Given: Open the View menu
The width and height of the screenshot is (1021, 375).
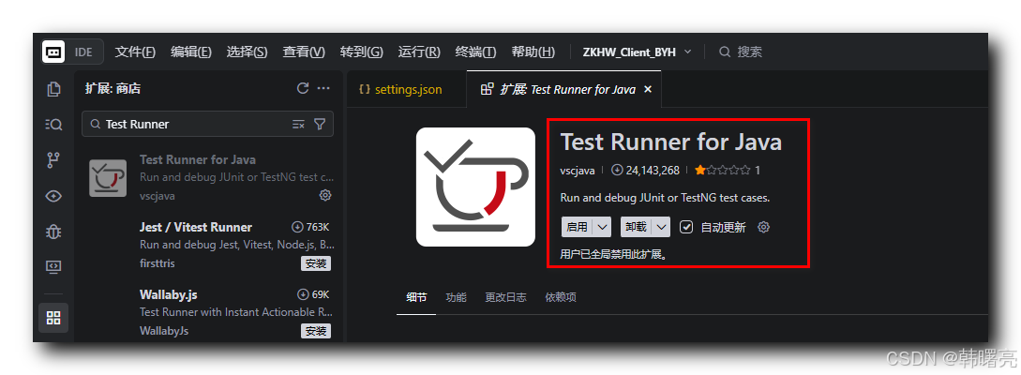Looking at the screenshot, I should (304, 52).
